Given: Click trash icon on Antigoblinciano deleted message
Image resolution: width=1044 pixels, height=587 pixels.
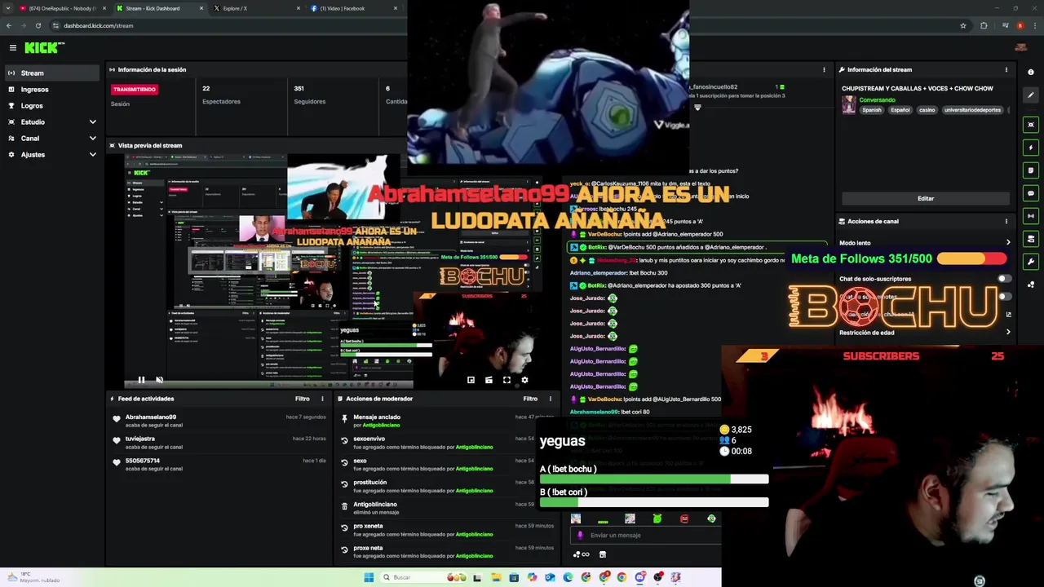Looking at the screenshot, I should click(344, 505).
